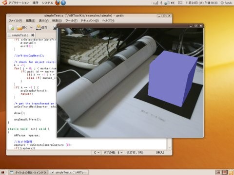
Task: Open the ツール(T) menu in gedit
Action: 71,20
